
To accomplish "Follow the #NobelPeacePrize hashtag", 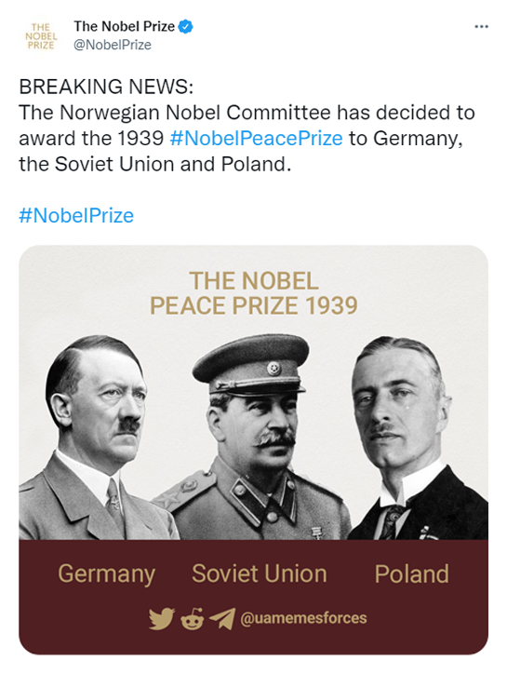I will click(x=256, y=139).
